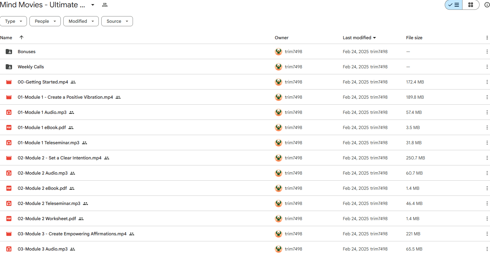490x254 pixels.
Task: Open the view details info icon
Action: point(487,5)
